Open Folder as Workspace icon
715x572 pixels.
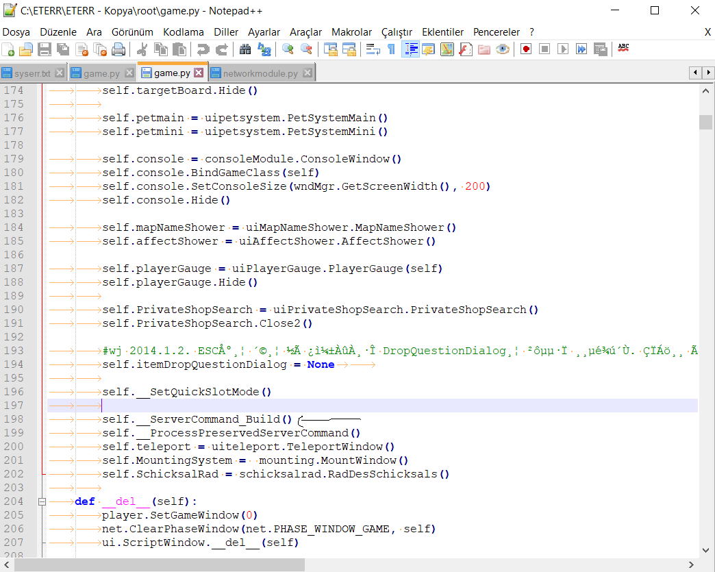[x=484, y=49]
